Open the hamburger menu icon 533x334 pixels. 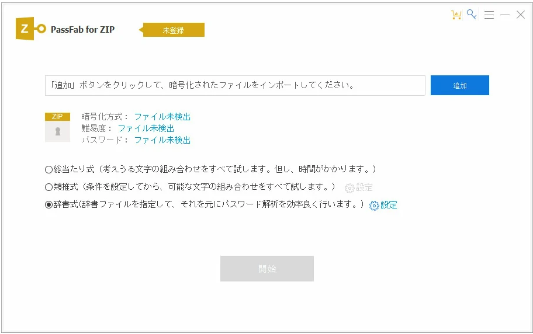(489, 15)
